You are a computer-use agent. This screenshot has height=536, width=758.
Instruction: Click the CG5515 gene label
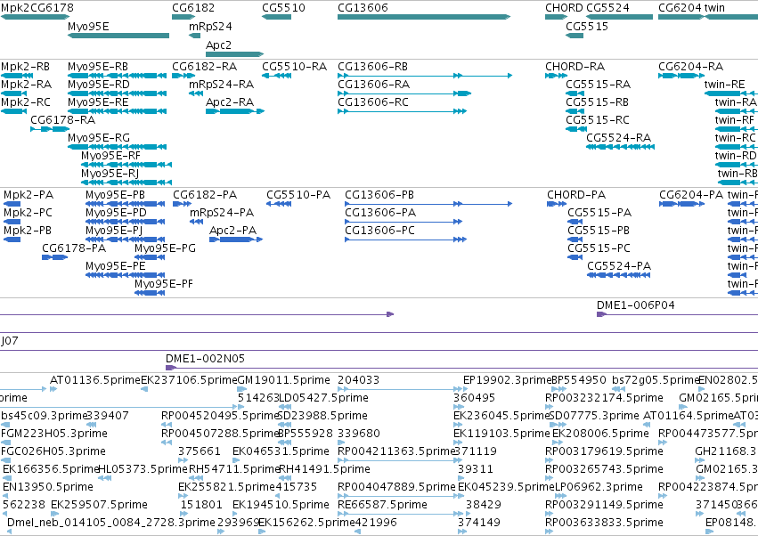click(x=587, y=26)
